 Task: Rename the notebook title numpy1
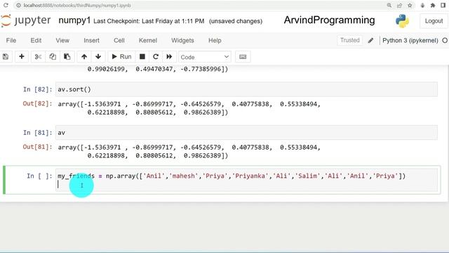[x=74, y=20]
